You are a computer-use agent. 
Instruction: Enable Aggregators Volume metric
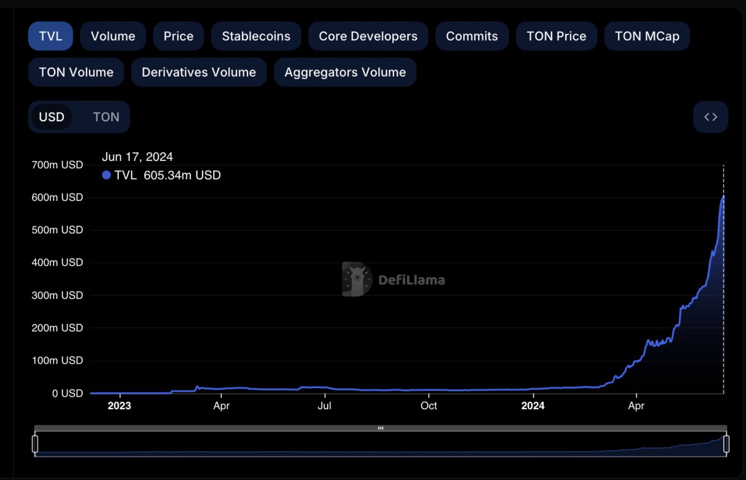point(345,72)
